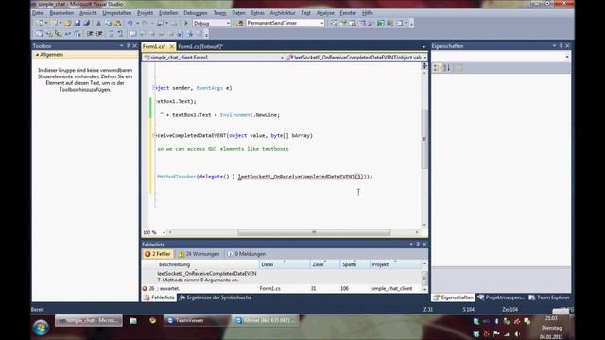Click the Decrease Indent editor icon

click(90, 34)
